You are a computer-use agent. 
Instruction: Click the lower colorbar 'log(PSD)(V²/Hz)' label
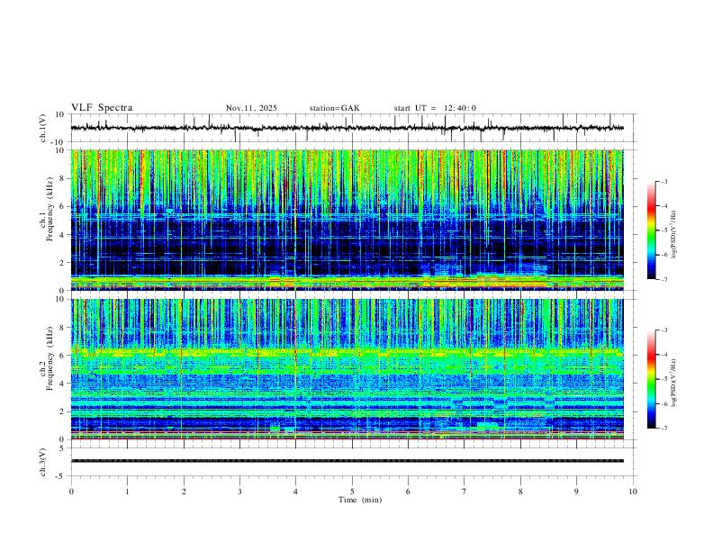click(x=673, y=384)
